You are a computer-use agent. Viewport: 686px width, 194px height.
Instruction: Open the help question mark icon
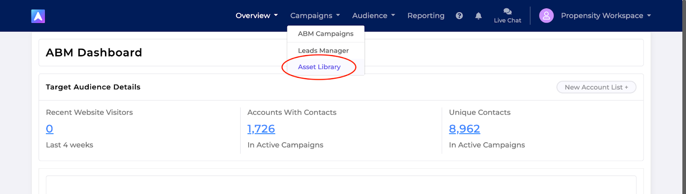click(459, 16)
